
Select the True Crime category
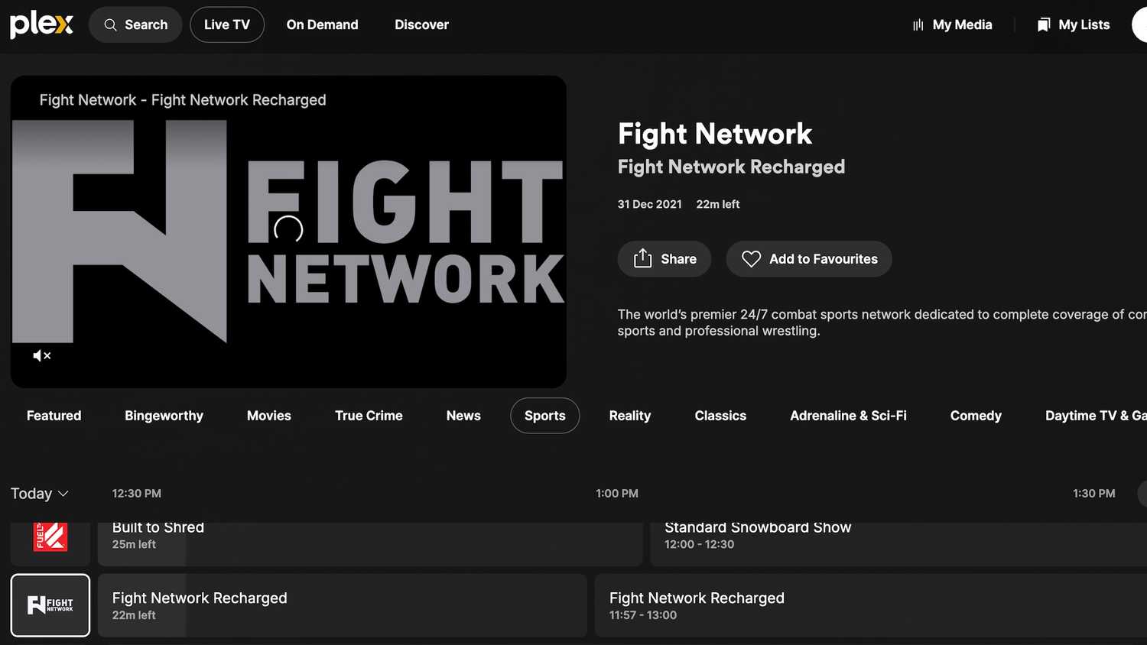click(x=369, y=416)
